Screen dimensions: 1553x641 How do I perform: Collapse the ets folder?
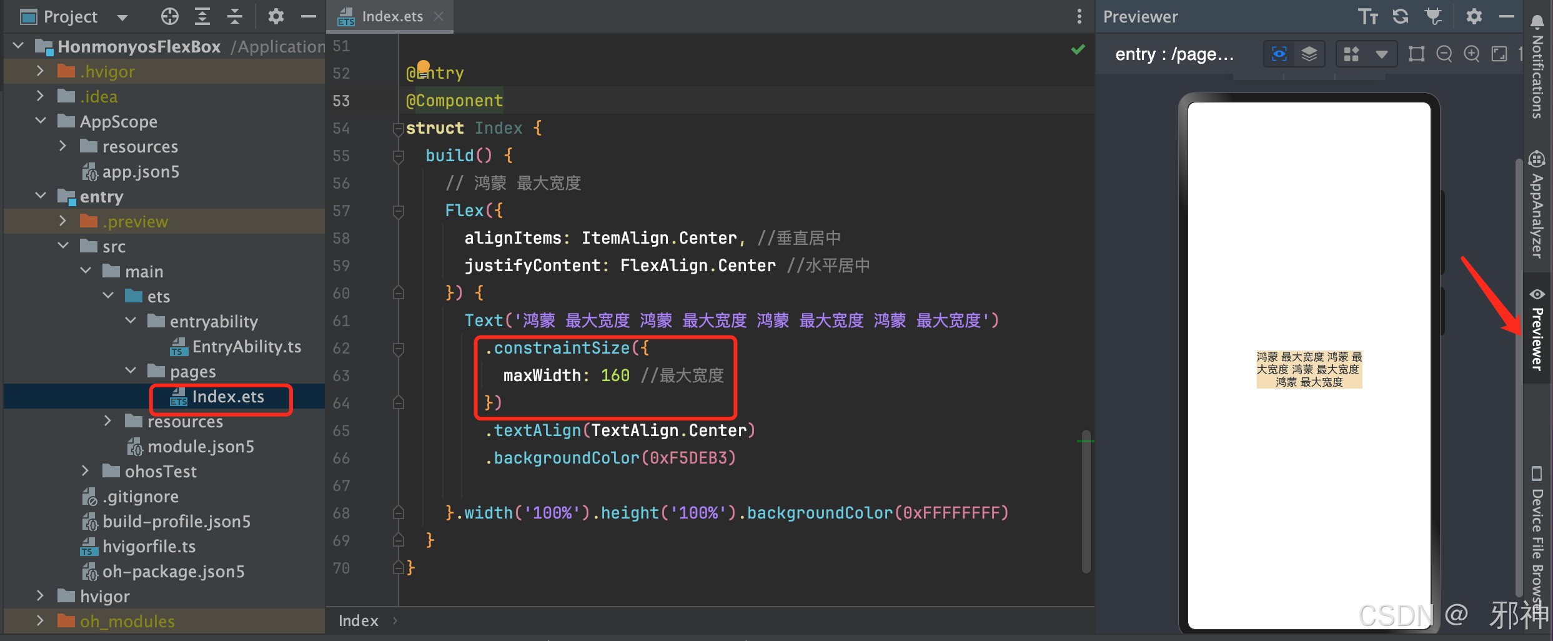tap(108, 296)
